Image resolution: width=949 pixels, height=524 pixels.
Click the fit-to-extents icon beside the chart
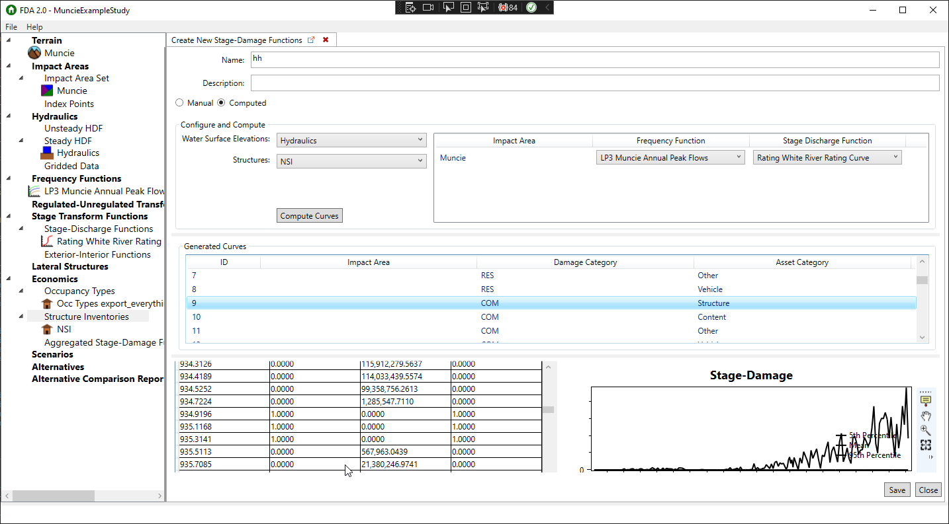coord(925,445)
